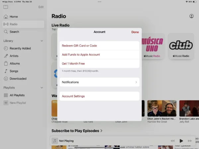This screenshot has height=149, width=199.
Task: Tap the '1 month free, then $10.99/month' note
Action: [80, 71]
